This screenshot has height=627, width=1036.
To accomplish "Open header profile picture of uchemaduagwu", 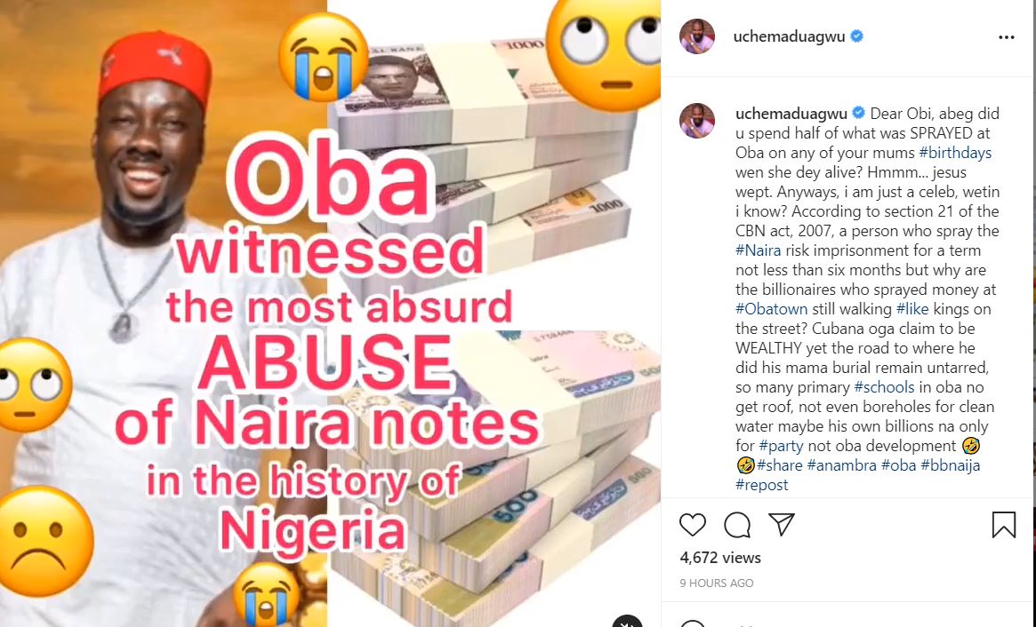I will [697, 36].
